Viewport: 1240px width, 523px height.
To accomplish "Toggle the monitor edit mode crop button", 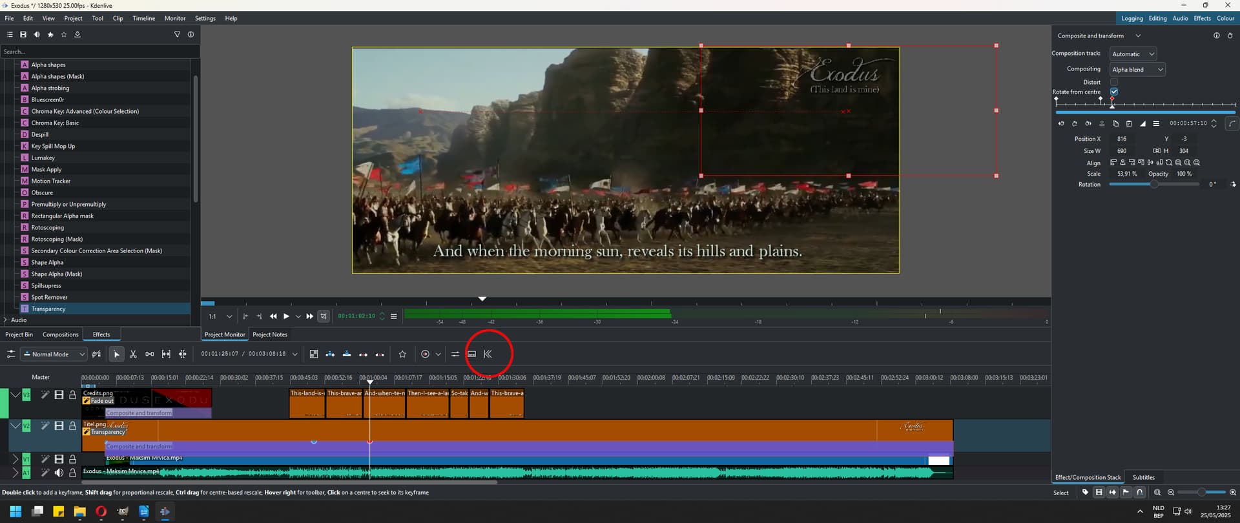I will point(324,316).
